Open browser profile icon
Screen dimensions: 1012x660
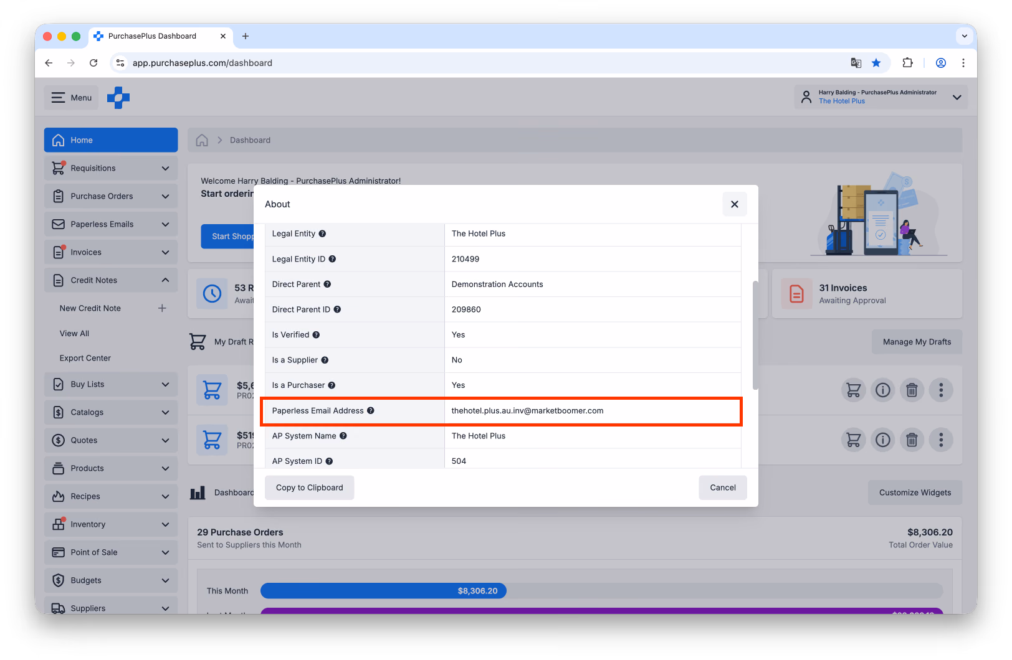pos(941,63)
